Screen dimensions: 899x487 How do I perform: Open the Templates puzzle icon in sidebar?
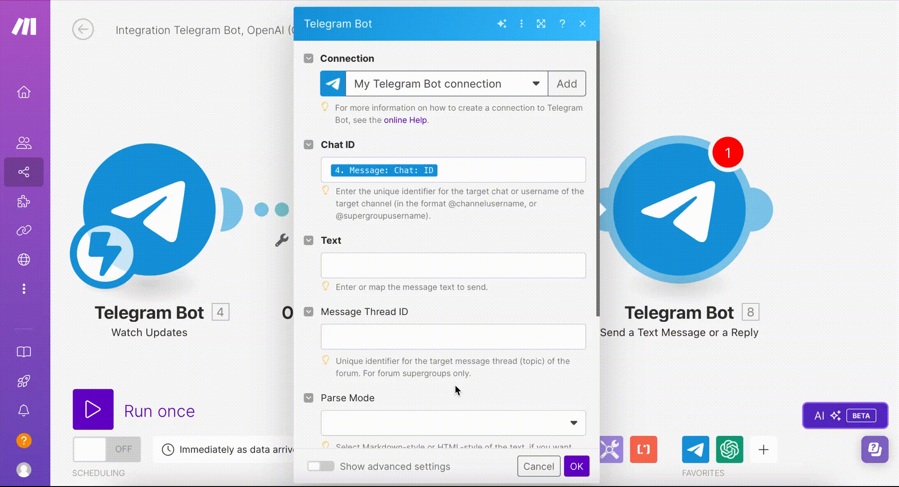click(24, 201)
